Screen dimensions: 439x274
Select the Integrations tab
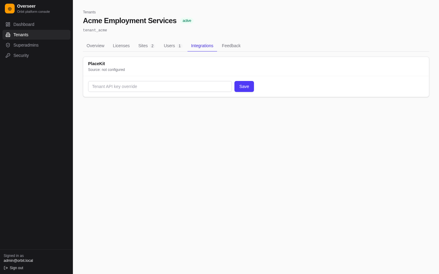pyautogui.click(x=202, y=46)
